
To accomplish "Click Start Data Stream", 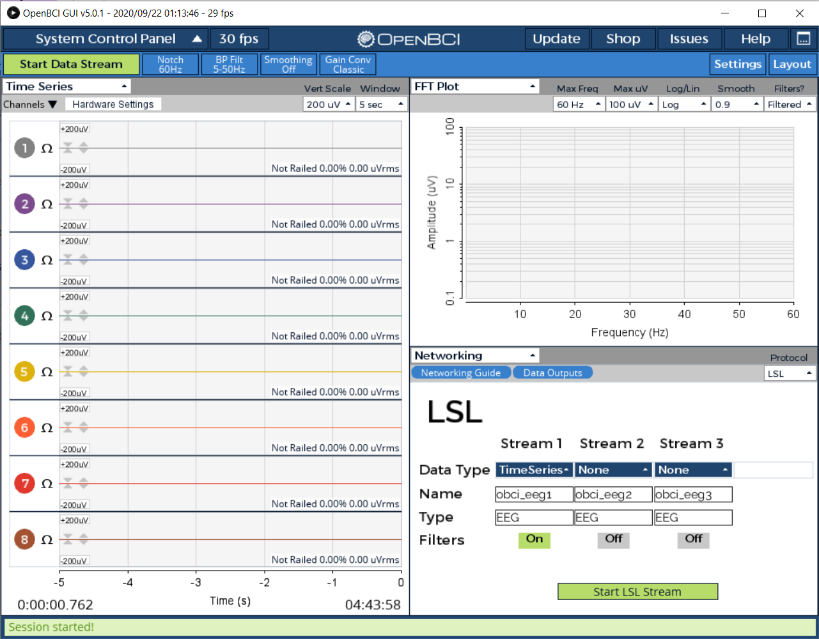I will click(x=71, y=64).
